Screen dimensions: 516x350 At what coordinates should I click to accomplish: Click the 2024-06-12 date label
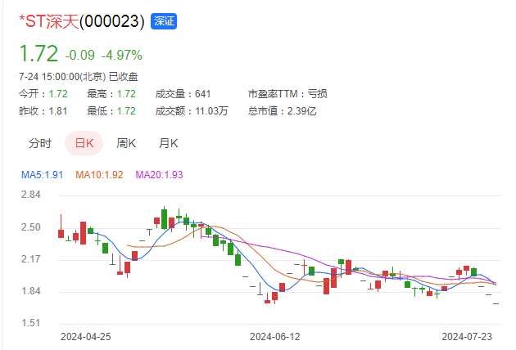pyautogui.click(x=275, y=337)
